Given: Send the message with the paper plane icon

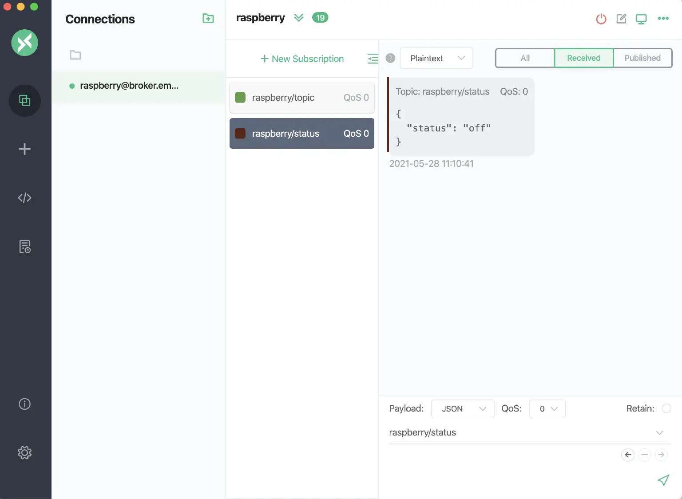Looking at the screenshot, I should (x=663, y=480).
